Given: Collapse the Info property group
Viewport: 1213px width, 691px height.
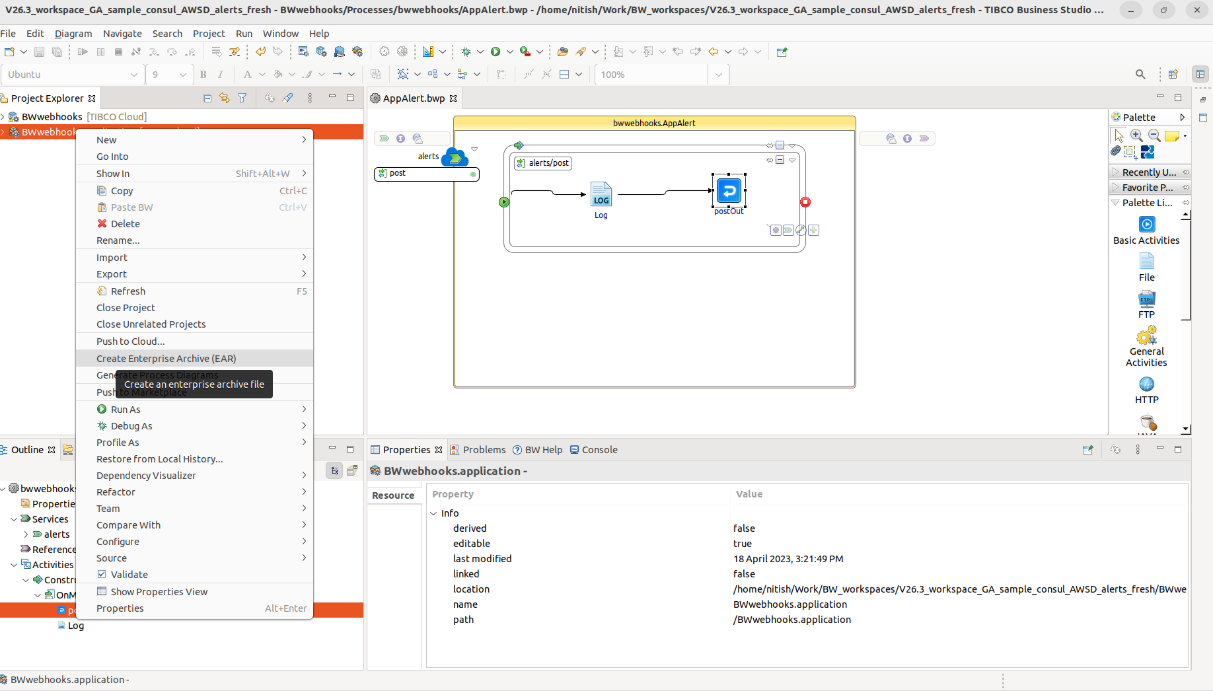Looking at the screenshot, I should click(x=433, y=513).
